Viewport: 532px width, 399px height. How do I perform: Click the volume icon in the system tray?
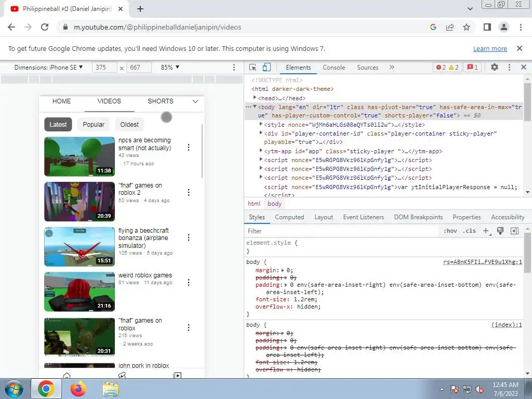(x=480, y=389)
